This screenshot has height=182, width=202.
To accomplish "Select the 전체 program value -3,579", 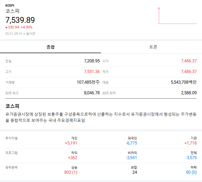I will pyautogui.click(x=191, y=158).
